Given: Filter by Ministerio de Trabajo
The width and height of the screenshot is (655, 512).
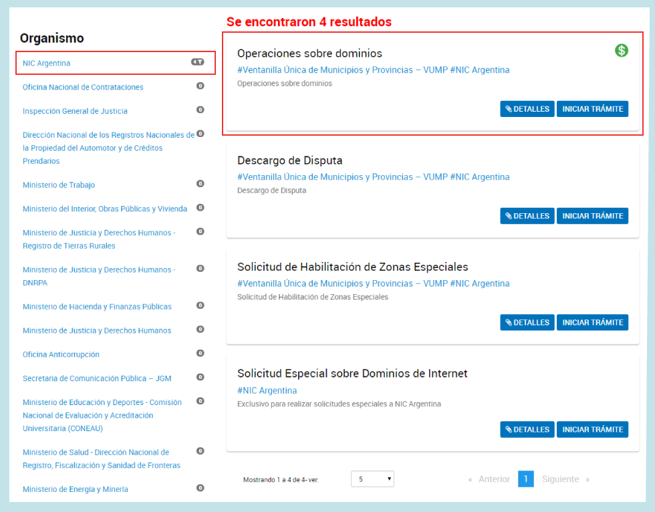Looking at the screenshot, I should [59, 185].
